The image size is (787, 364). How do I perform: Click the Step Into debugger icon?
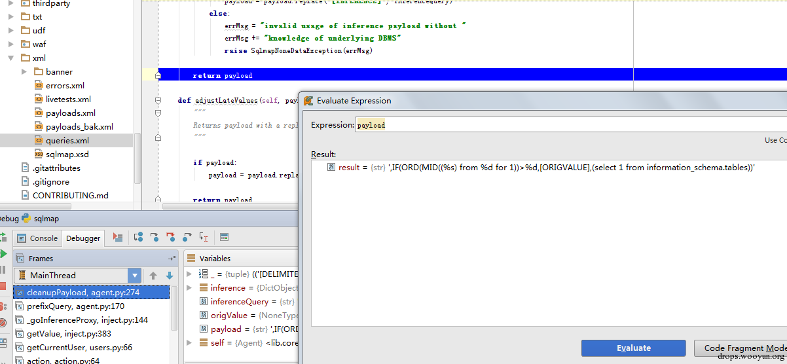click(x=155, y=238)
